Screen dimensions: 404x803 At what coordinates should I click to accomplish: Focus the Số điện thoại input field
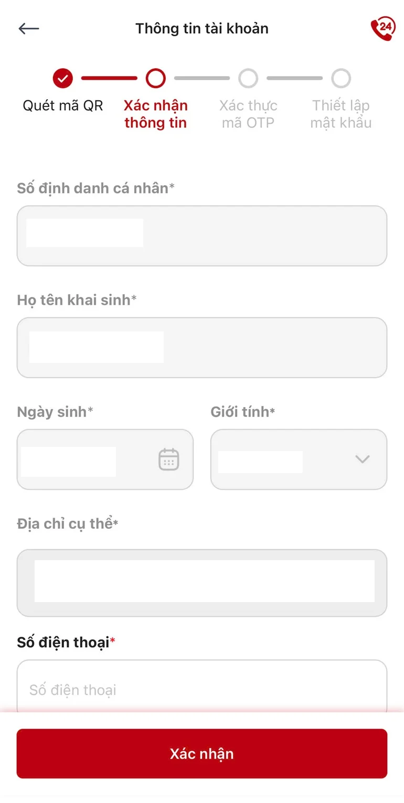click(201, 689)
